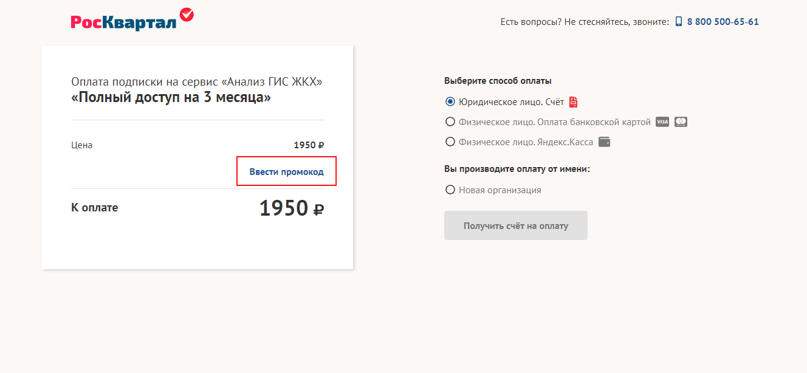Click the К оплате total of 1950

pyautogui.click(x=292, y=208)
